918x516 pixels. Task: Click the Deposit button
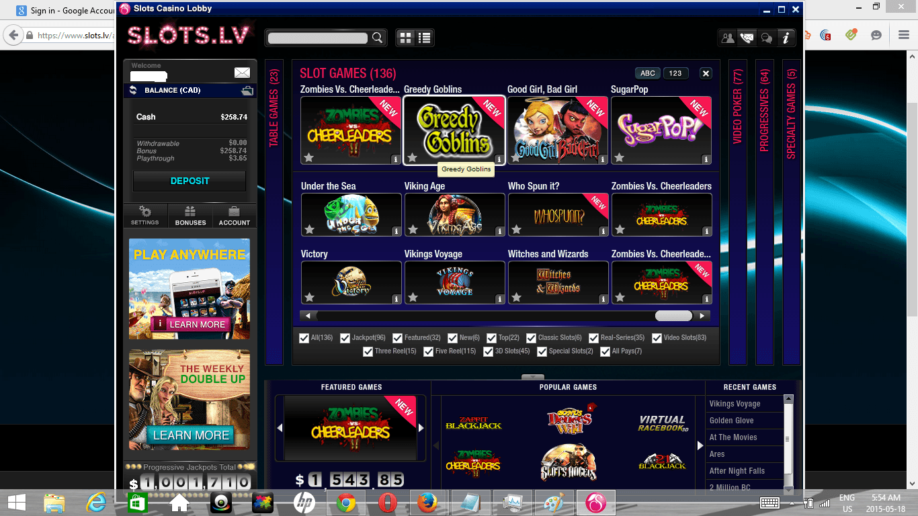190,181
